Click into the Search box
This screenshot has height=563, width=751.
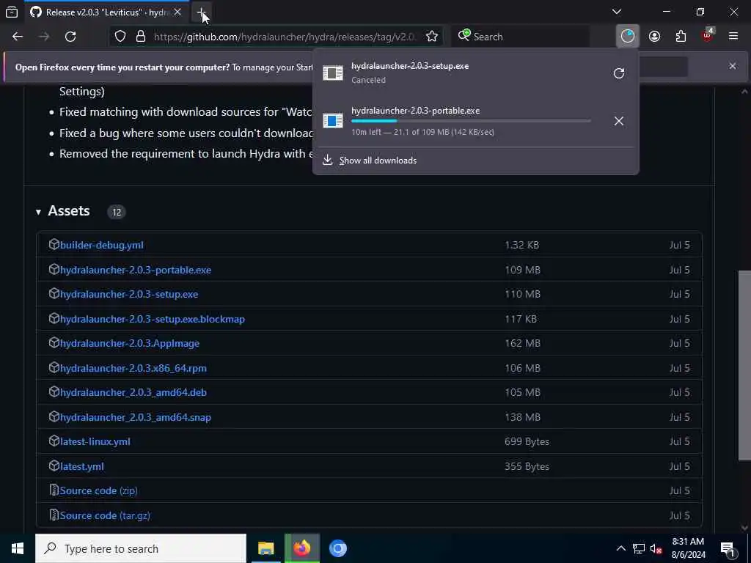pyautogui.click(x=520, y=37)
